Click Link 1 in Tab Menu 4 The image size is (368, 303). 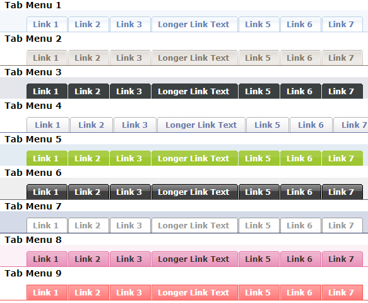click(x=48, y=125)
